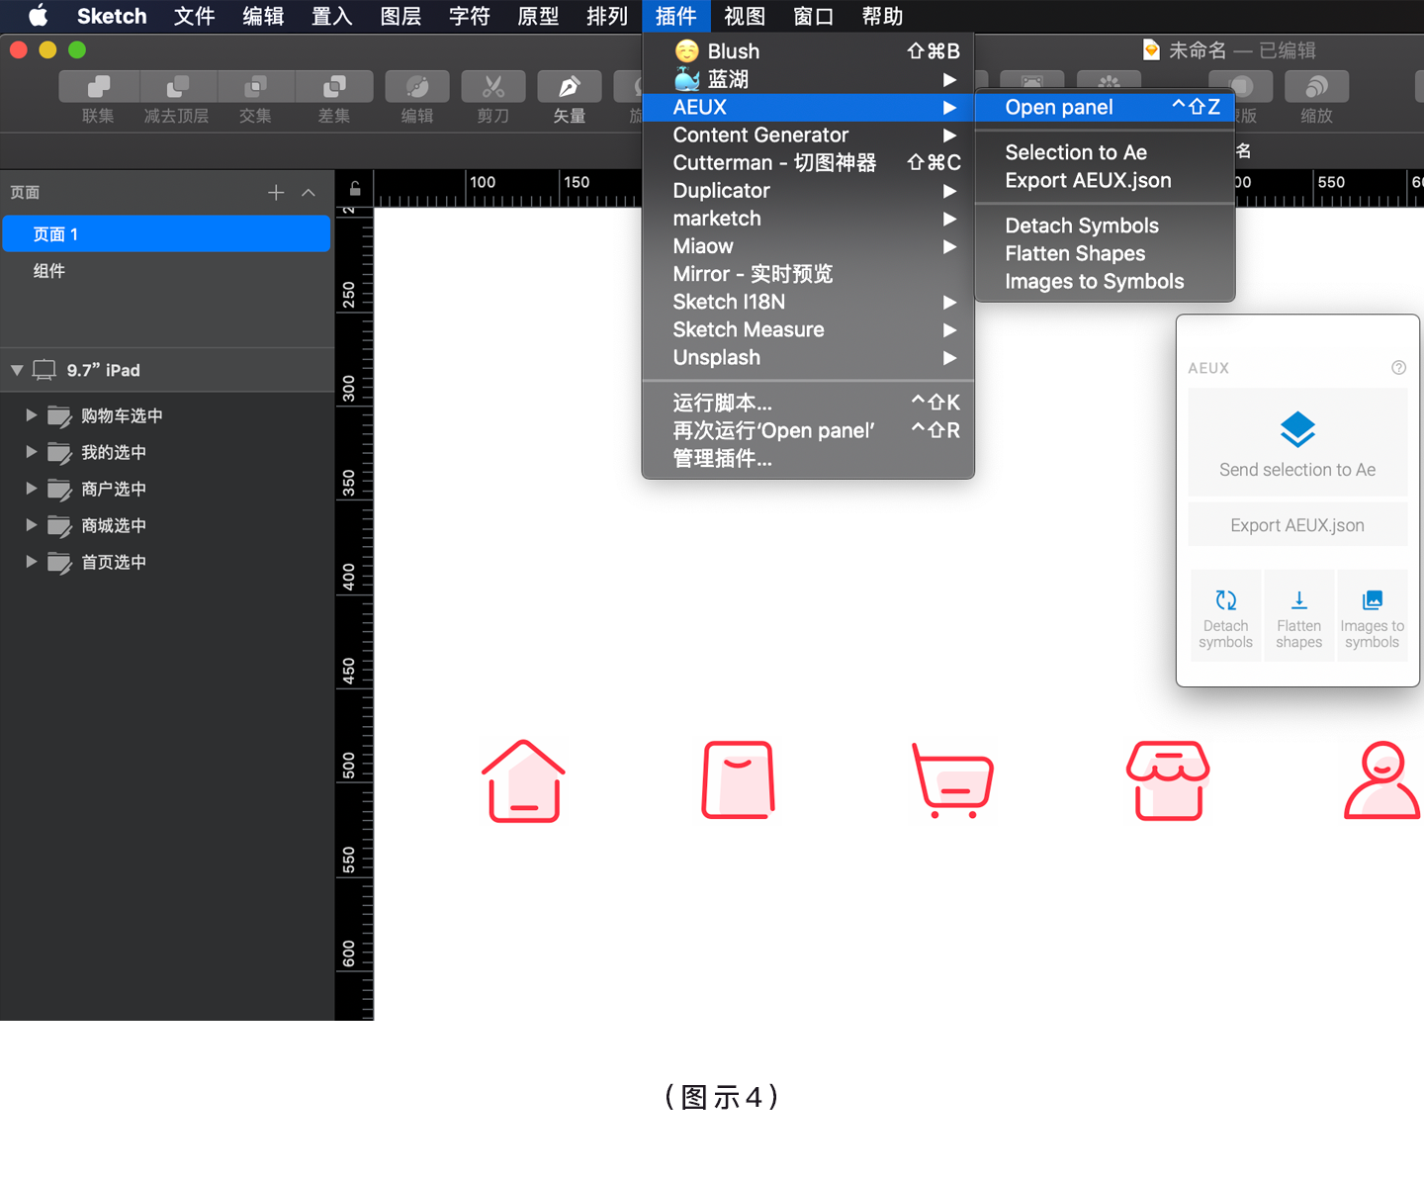Image resolution: width=1424 pixels, height=1181 pixels.
Task: Collapse the 9.7" iPad artboard triangle
Action: [17, 370]
